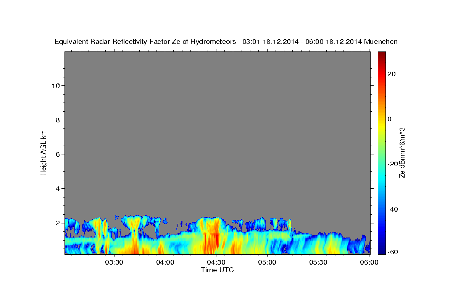The image size is (458, 305).
Task: Click the '04:30' time tick label
Action: pyautogui.click(x=216, y=263)
